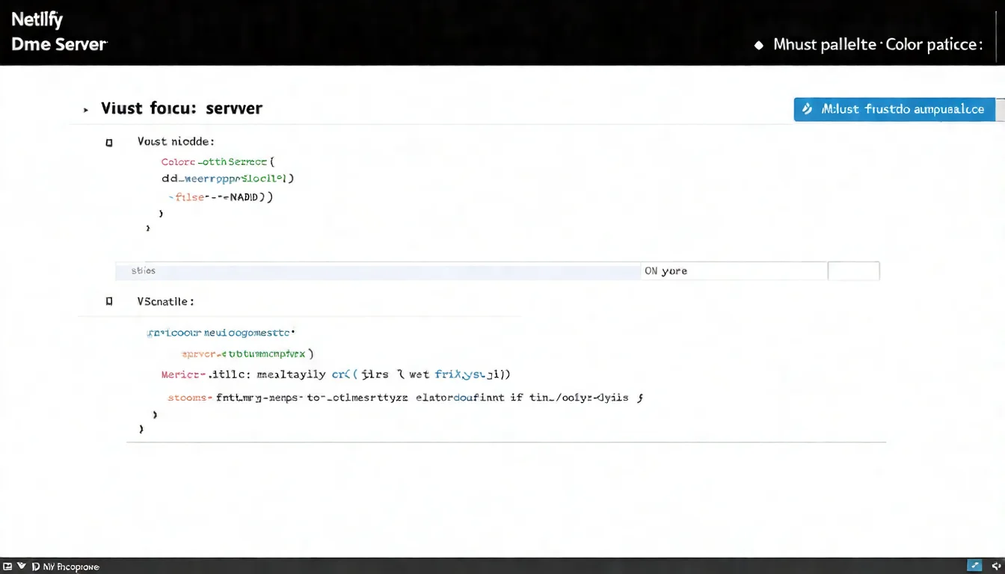The height and width of the screenshot is (574, 1005).
Task: Select the Dme Server tab
Action: tap(58, 44)
